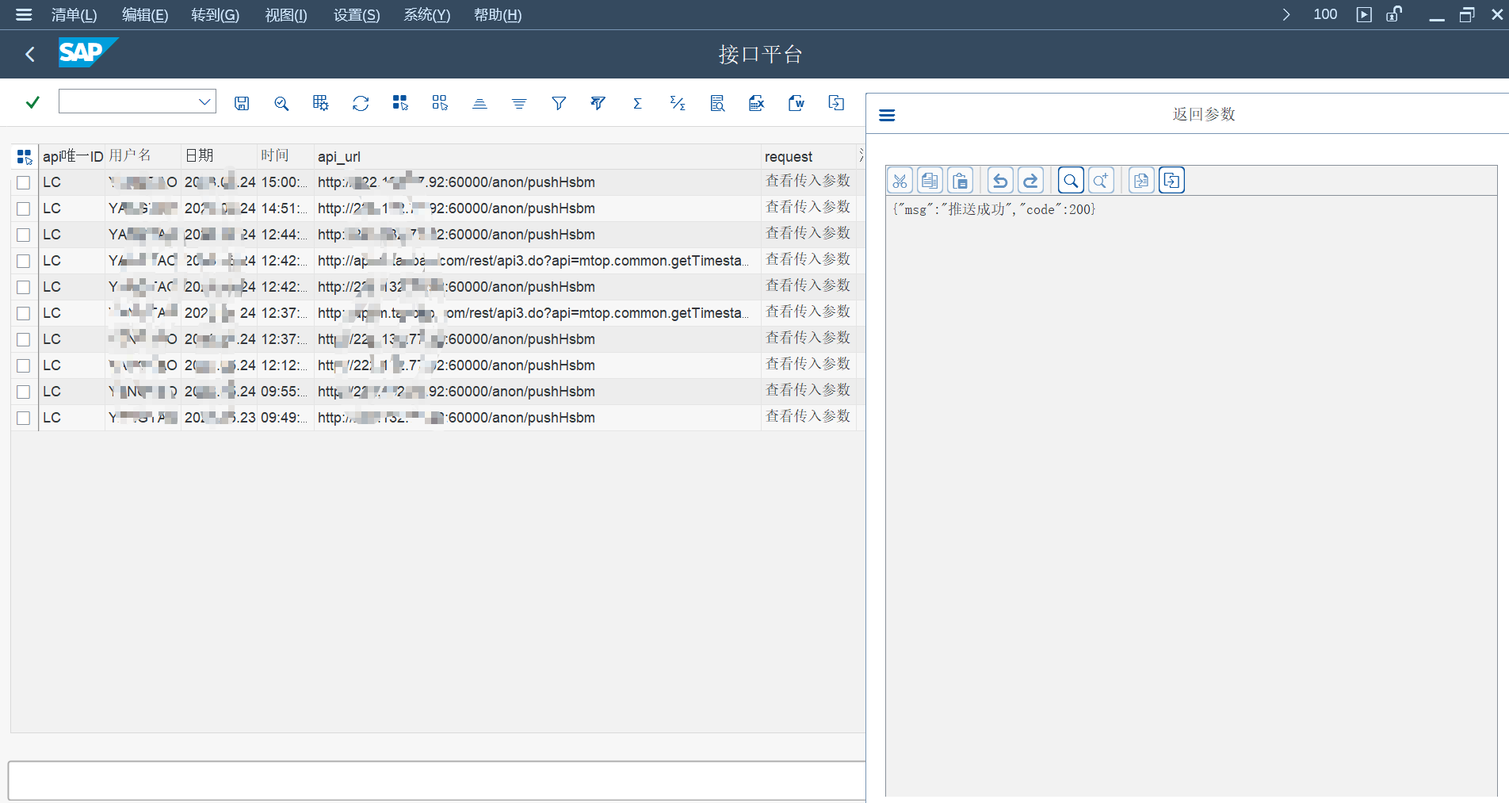Click the set filter funnel icon
This screenshot has width=1509, height=803.
point(559,103)
